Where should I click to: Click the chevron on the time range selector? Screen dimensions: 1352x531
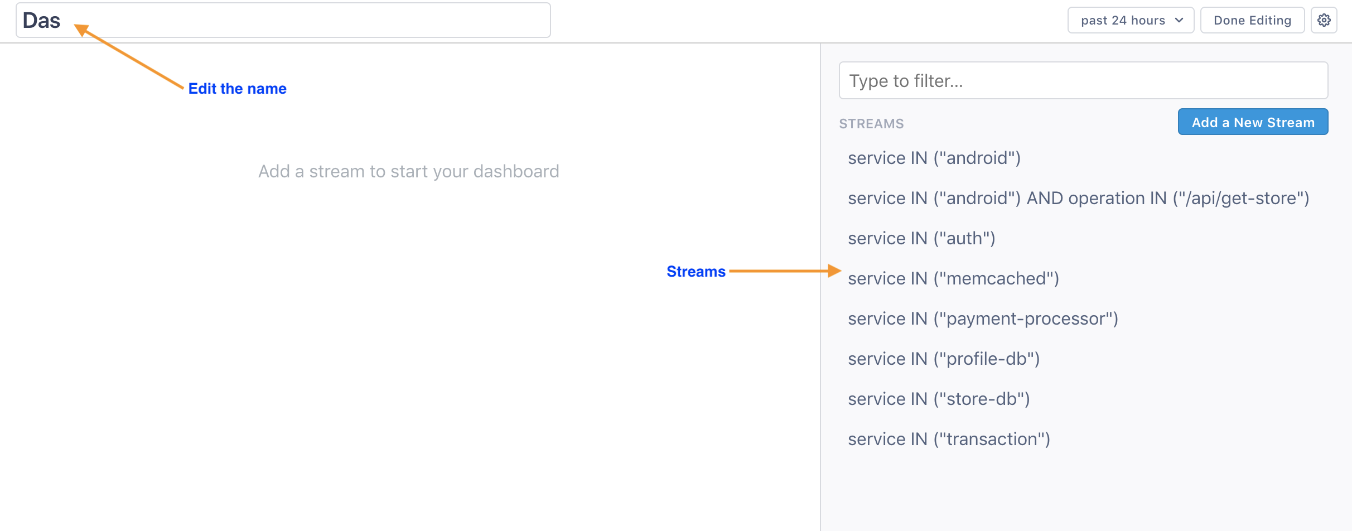click(1179, 20)
